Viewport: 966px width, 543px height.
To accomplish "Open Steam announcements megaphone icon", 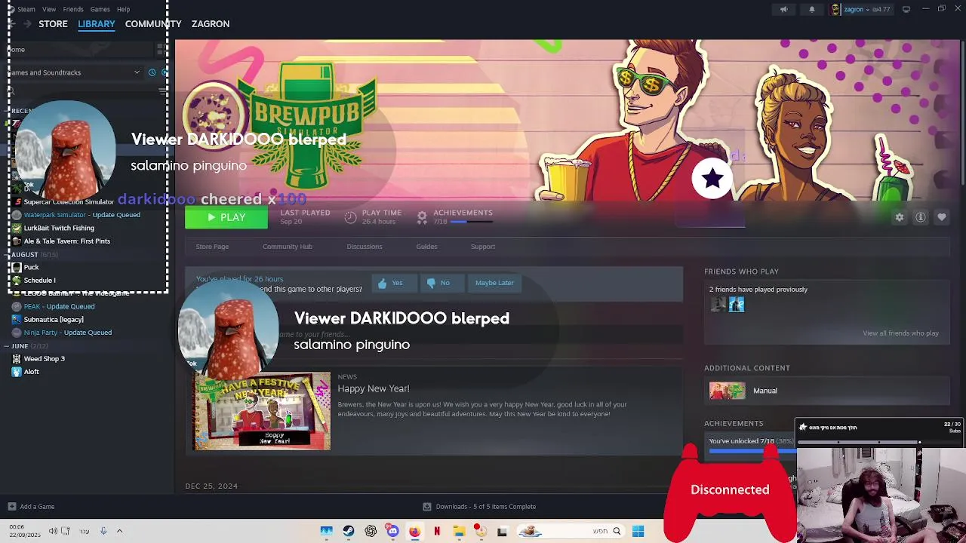I will 783,9.
